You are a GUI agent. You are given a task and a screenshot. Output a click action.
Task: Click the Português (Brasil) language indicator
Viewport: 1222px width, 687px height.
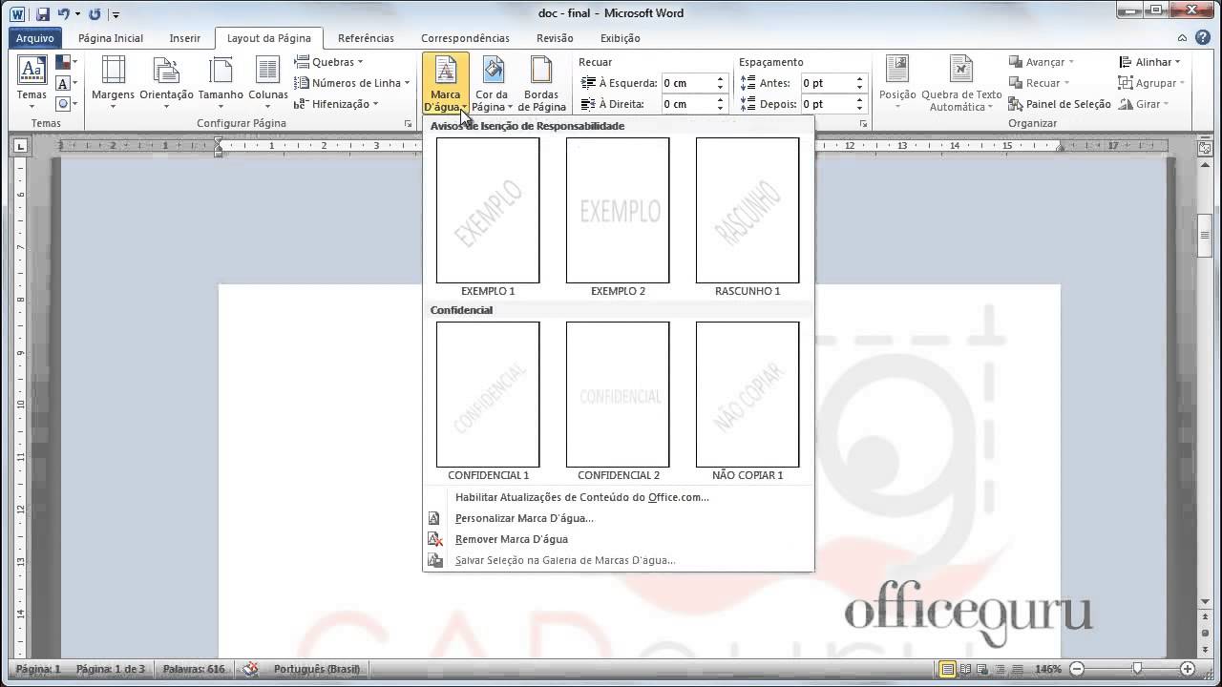coord(317,669)
